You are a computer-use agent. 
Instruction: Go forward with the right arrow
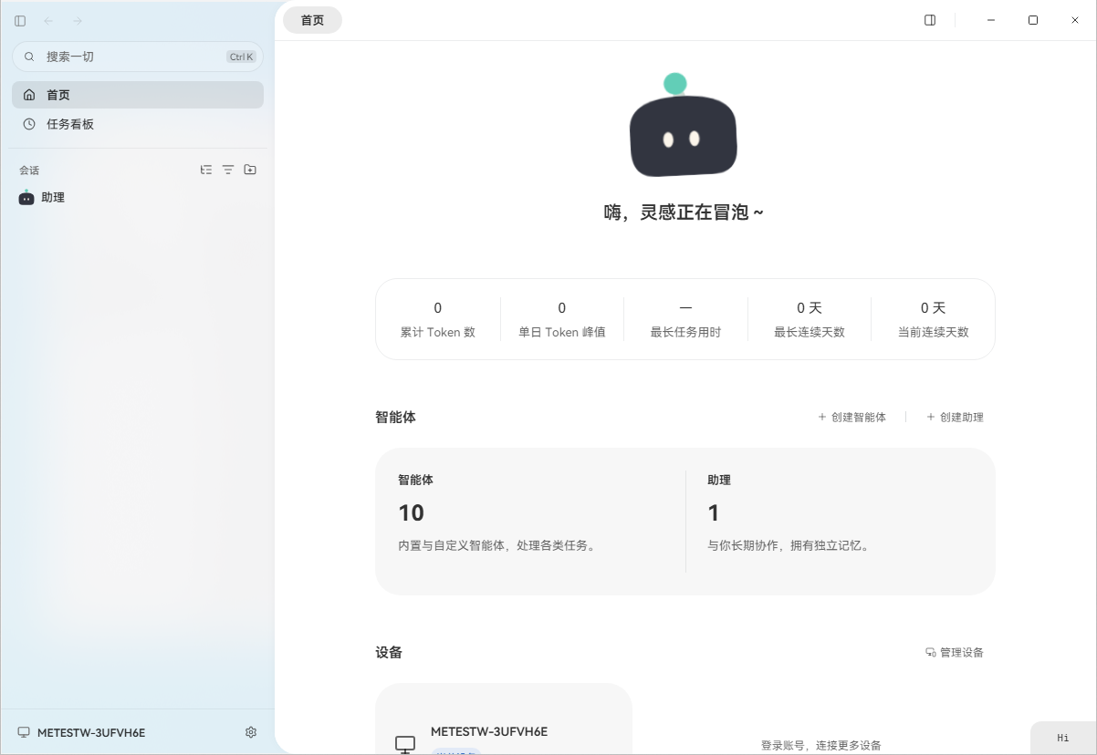pyautogui.click(x=78, y=20)
